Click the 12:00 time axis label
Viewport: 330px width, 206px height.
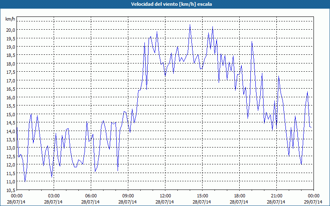click(165, 196)
